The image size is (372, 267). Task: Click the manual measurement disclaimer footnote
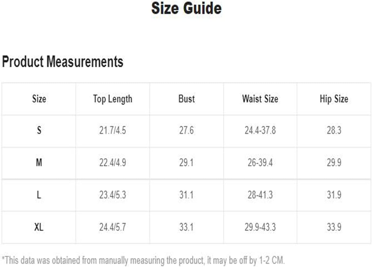(143, 261)
